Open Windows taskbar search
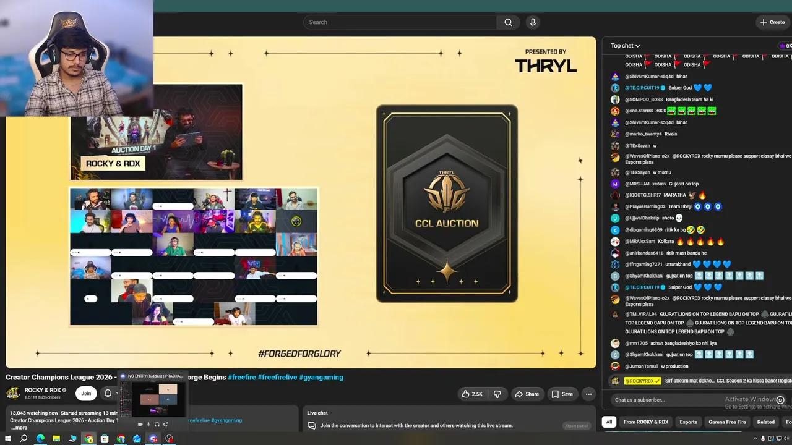This screenshot has height=445, width=792. point(24,439)
